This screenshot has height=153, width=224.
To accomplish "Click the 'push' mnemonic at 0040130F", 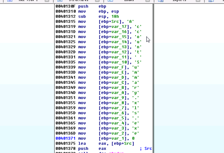I will point(83,6).
